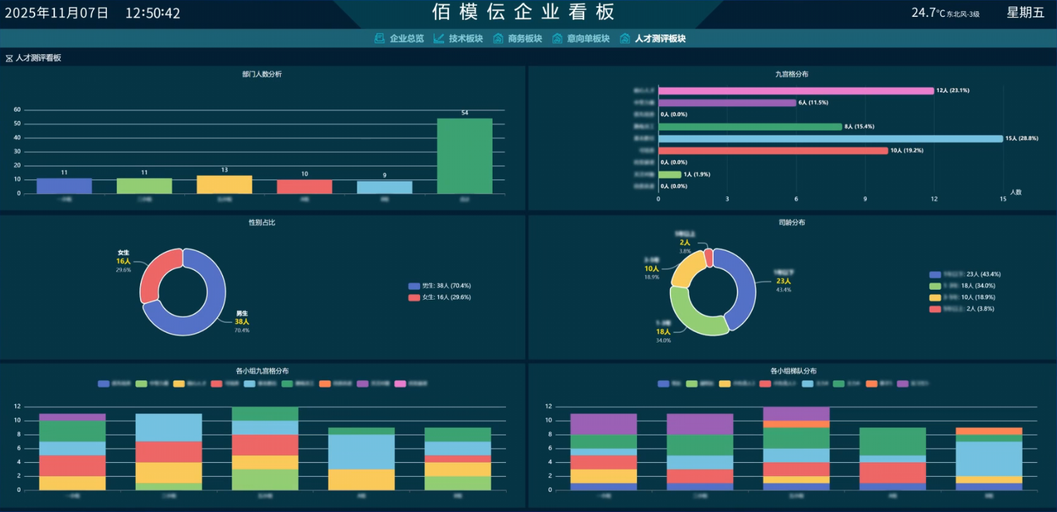Click the 企业总览 document icon
Image resolution: width=1057 pixels, height=512 pixels.
pos(379,39)
